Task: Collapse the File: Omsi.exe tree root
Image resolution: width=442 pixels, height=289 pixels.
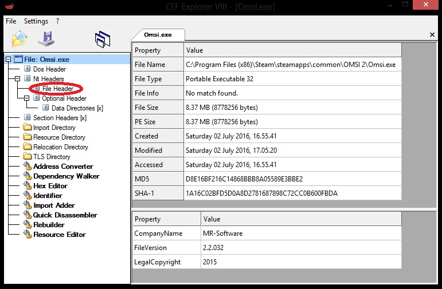Action: point(9,60)
